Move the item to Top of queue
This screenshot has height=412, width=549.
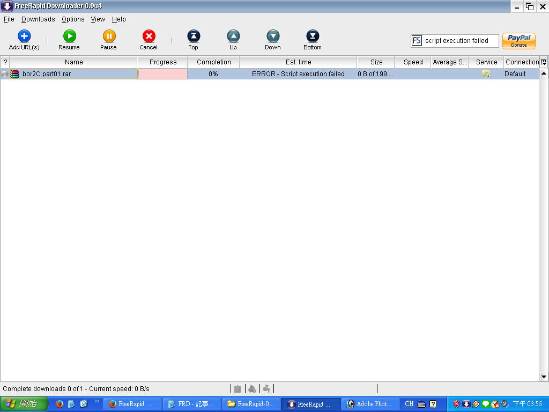[x=193, y=36]
